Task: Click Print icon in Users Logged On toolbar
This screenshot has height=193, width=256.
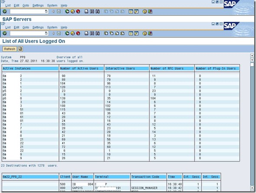Action: pyautogui.click(x=86, y=33)
